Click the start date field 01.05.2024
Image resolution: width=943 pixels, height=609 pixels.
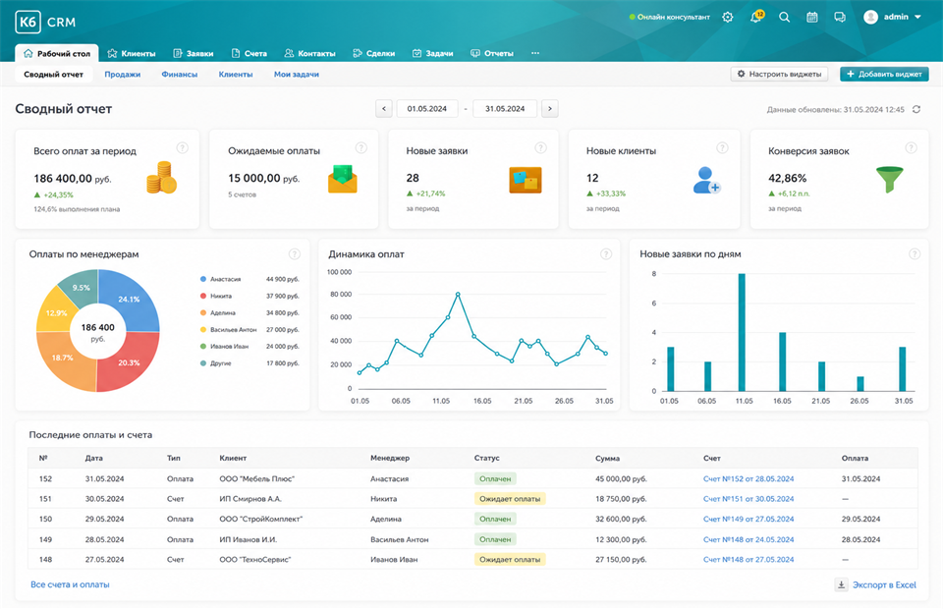(x=427, y=109)
